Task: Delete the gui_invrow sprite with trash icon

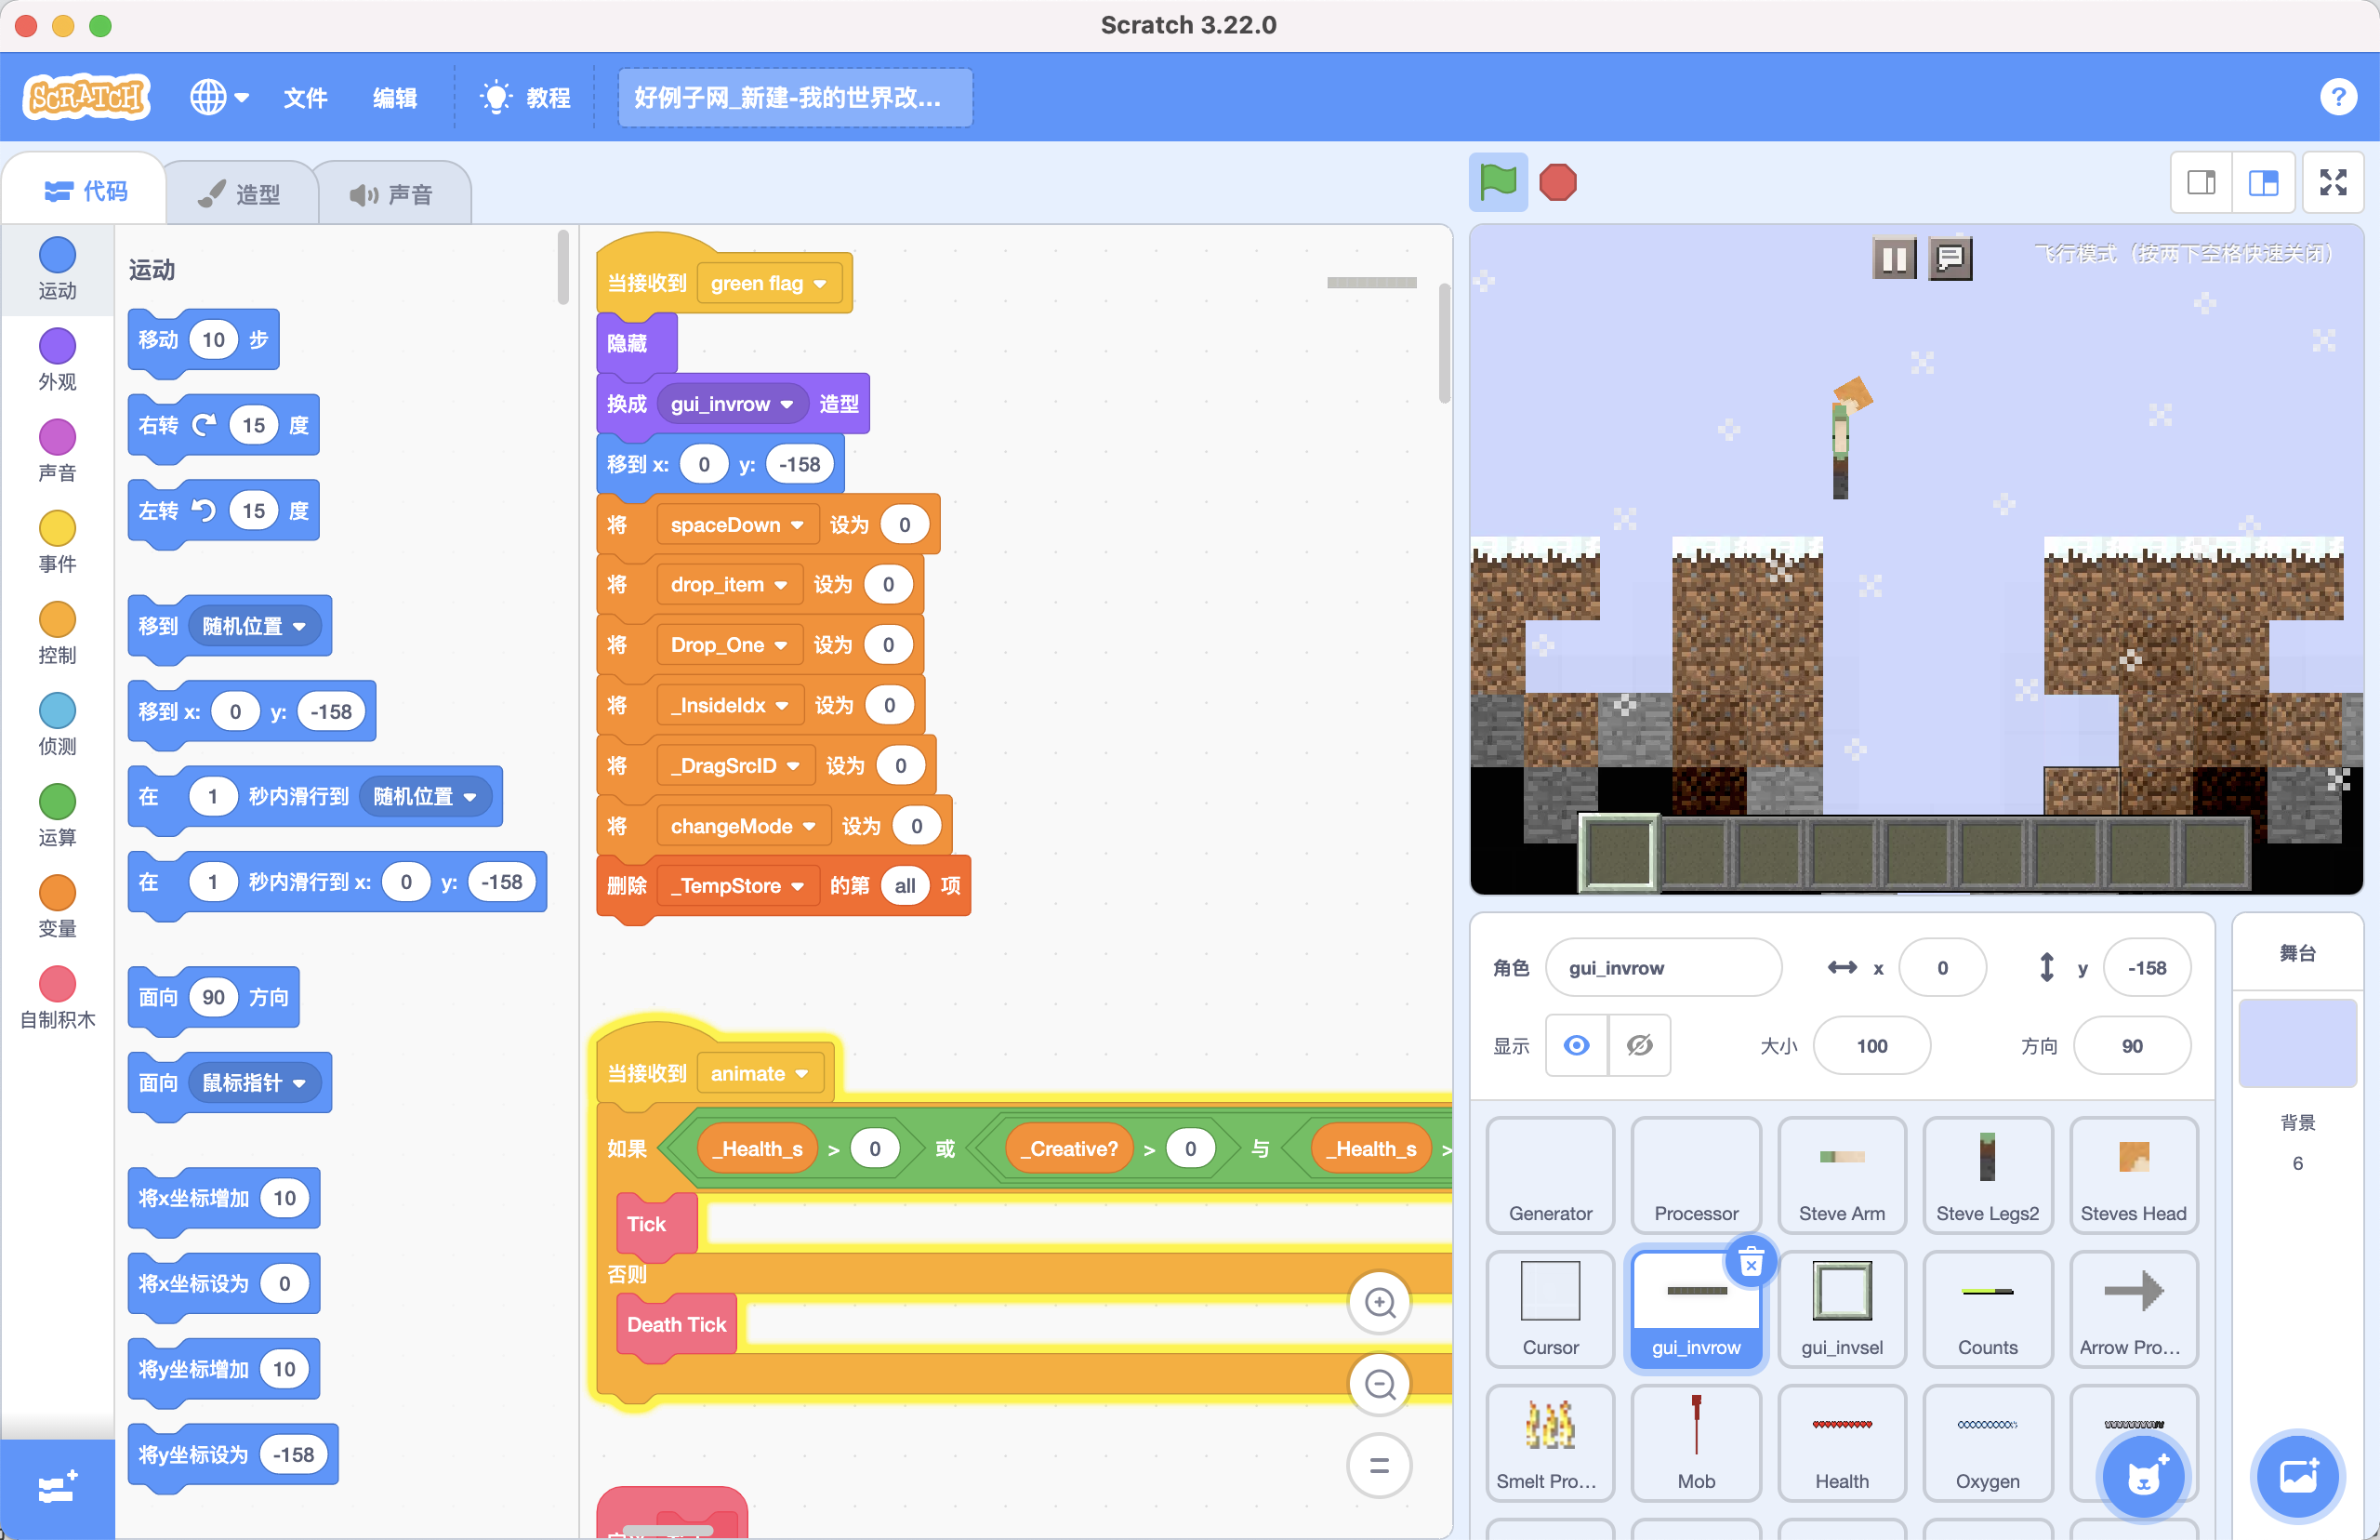Action: coord(1752,1263)
